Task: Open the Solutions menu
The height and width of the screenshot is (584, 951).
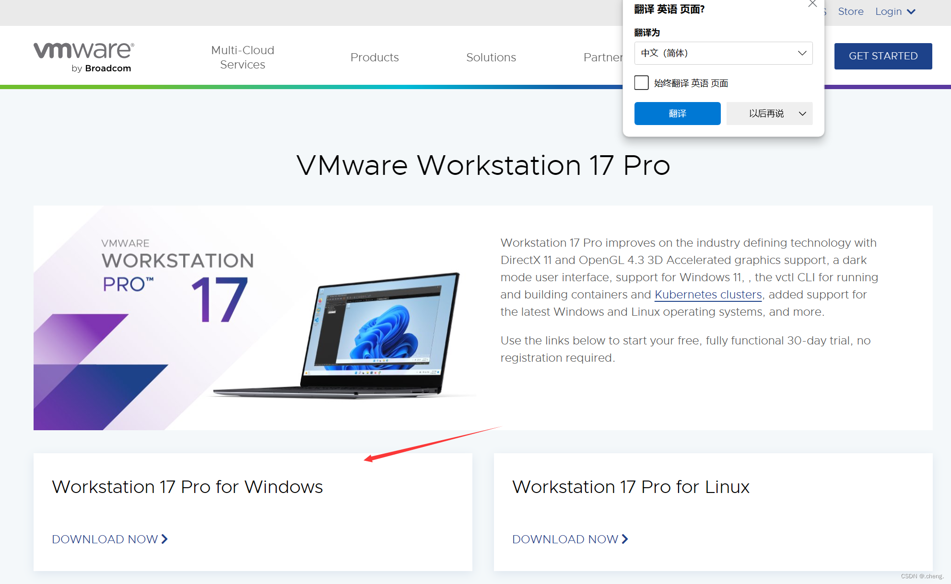Action: click(491, 57)
